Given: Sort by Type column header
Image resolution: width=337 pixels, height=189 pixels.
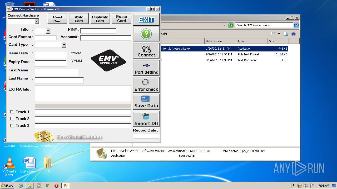Looking at the screenshot, I should pyautogui.click(x=252, y=41).
